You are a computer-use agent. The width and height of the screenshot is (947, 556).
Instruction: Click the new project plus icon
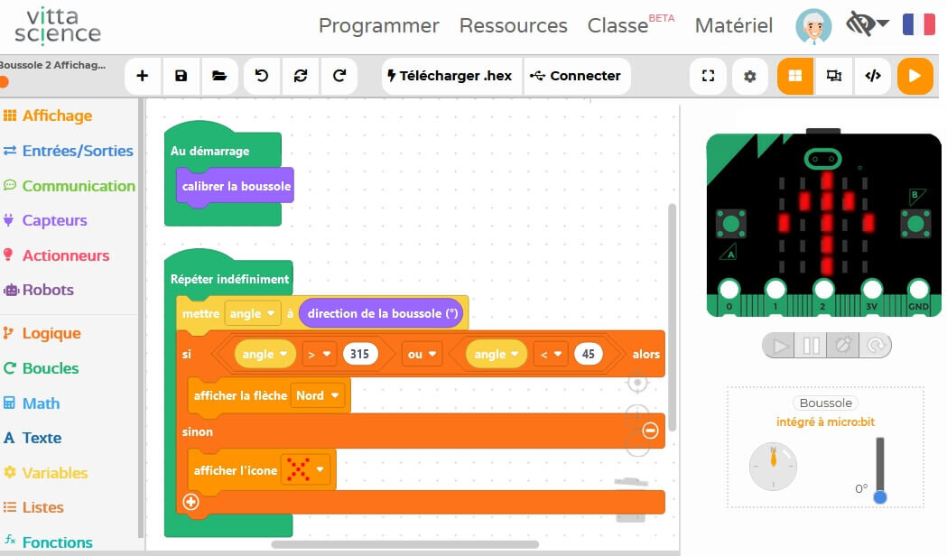(x=142, y=77)
